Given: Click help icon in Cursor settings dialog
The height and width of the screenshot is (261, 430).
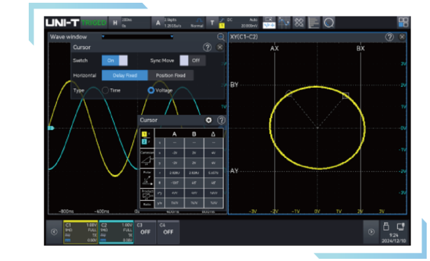Looking at the screenshot, I should [x=207, y=47].
